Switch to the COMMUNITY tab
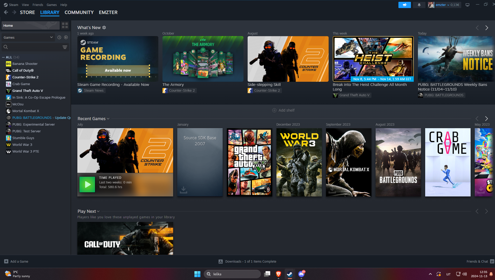Screen dimensions: 495x280 (x=79, y=12)
